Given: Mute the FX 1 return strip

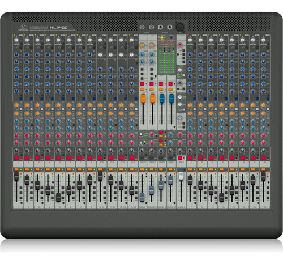Looking at the screenshot, I should [142, 84].
